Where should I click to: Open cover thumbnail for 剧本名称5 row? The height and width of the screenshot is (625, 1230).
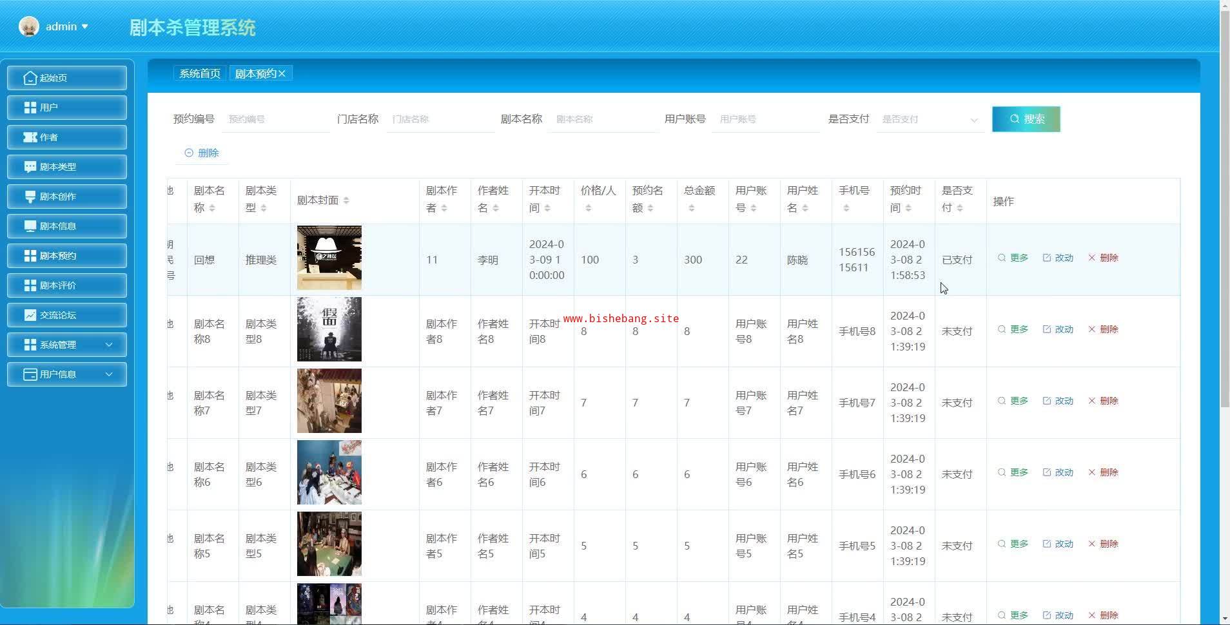329,544
